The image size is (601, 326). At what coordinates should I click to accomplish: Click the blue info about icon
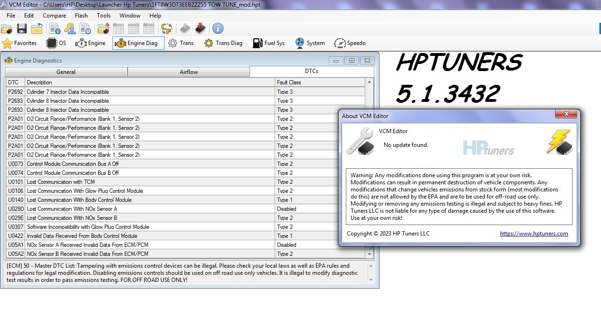pos(218,28)
